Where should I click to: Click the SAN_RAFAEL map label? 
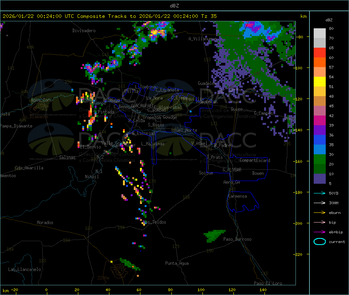[142, 105]
